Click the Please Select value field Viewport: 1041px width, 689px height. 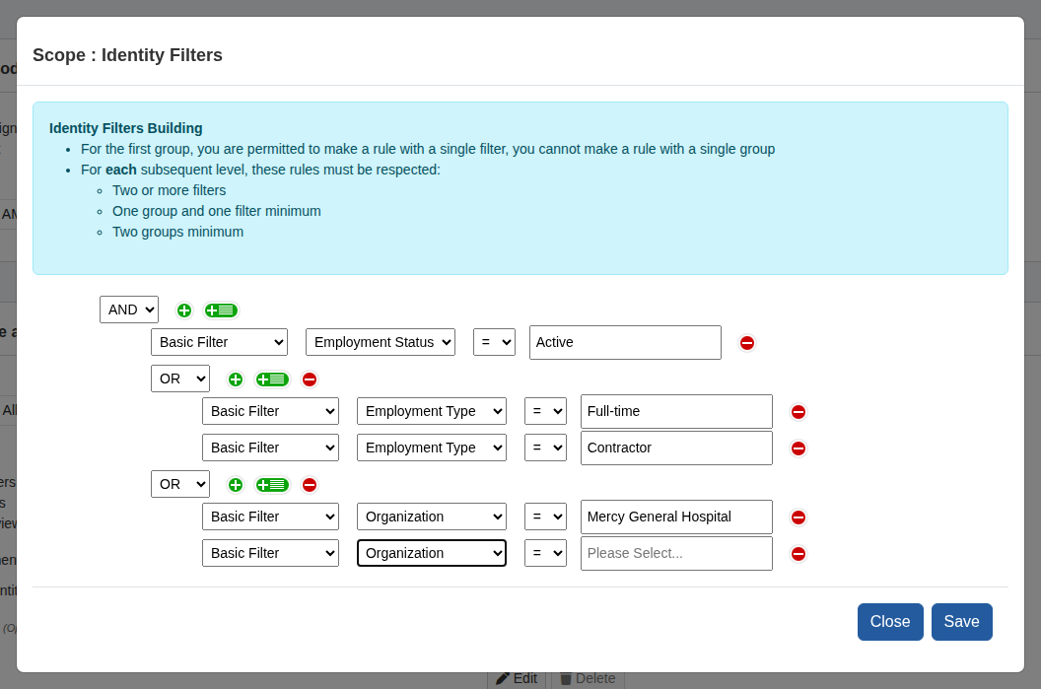pyautogui.click(x=676, y=554)
